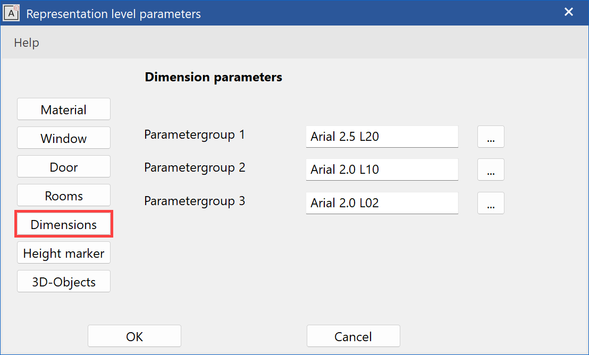Click the application icon in the title bar
This screenshot has width=589, height=355.
11,13
